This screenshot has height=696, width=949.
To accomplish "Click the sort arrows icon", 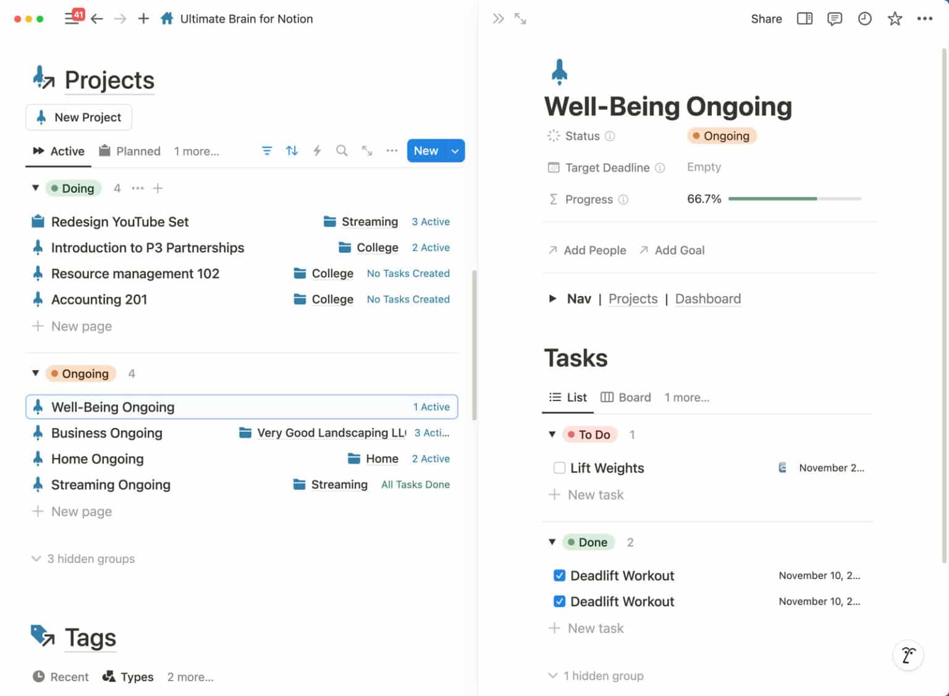I will (292, 151).
